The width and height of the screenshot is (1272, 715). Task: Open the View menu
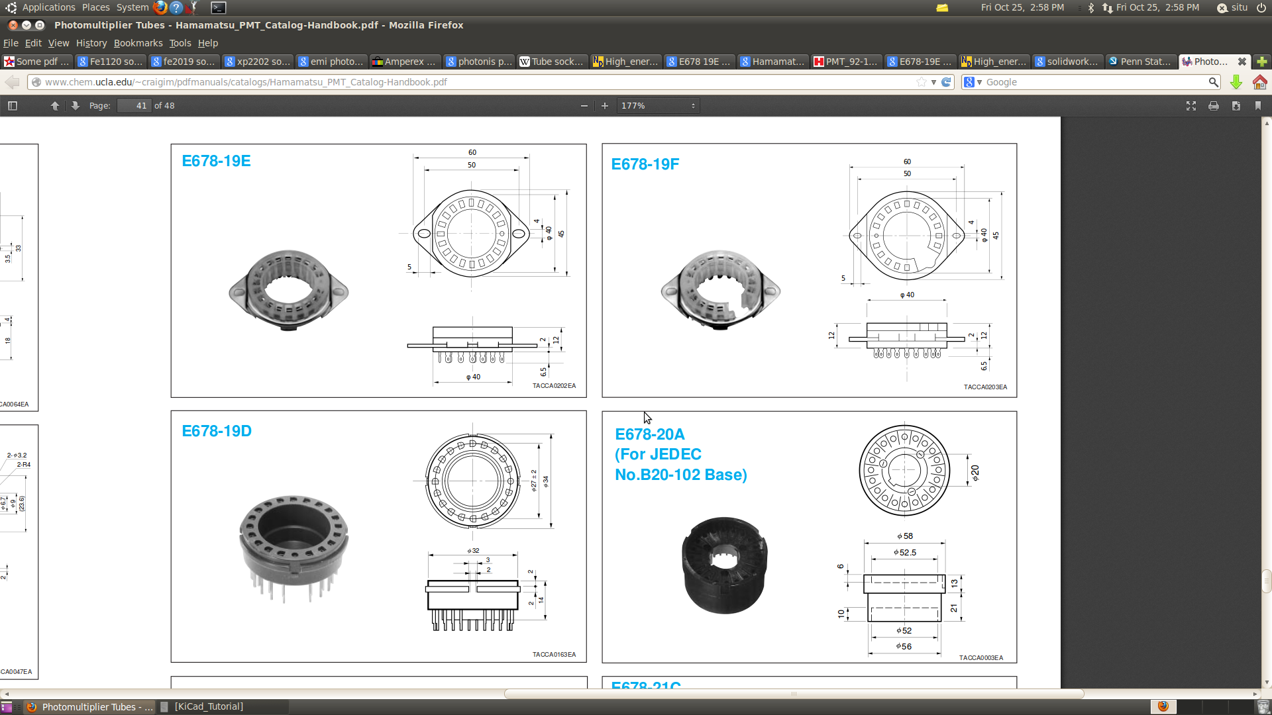[58, 43]
